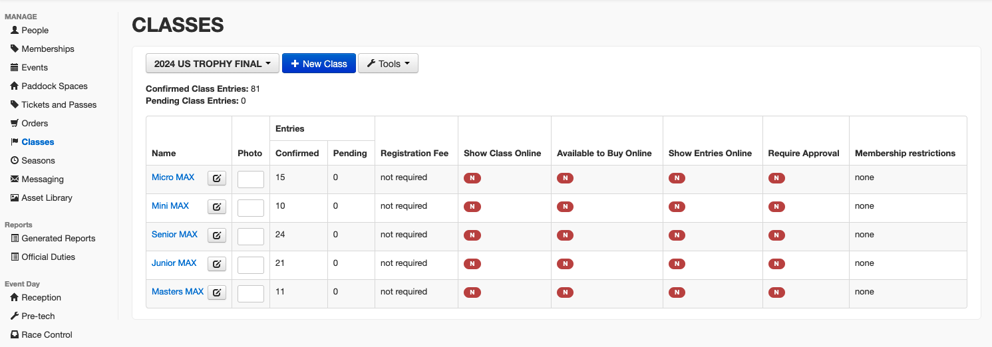Image resolution: width=992 pixels, height=347 pixels.
Task: Open Generated Reports in the sidebar
Action: [58, 239]
